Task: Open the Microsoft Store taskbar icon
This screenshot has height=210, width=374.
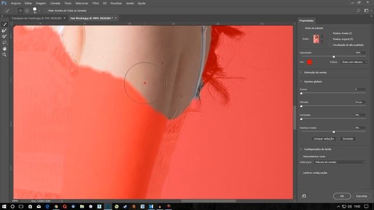Action: 30,206
